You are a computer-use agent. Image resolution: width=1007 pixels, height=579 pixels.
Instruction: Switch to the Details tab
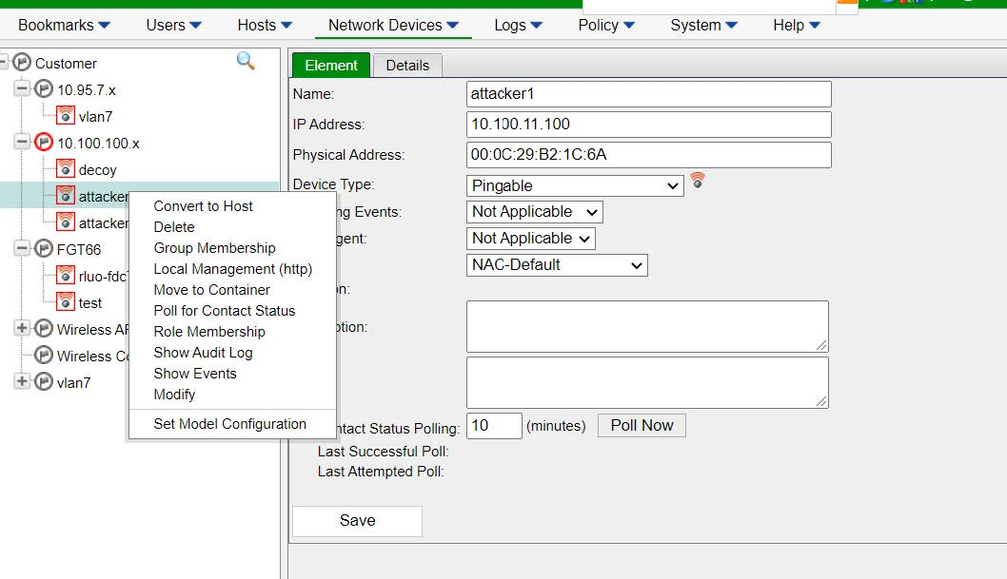(407, 66)
